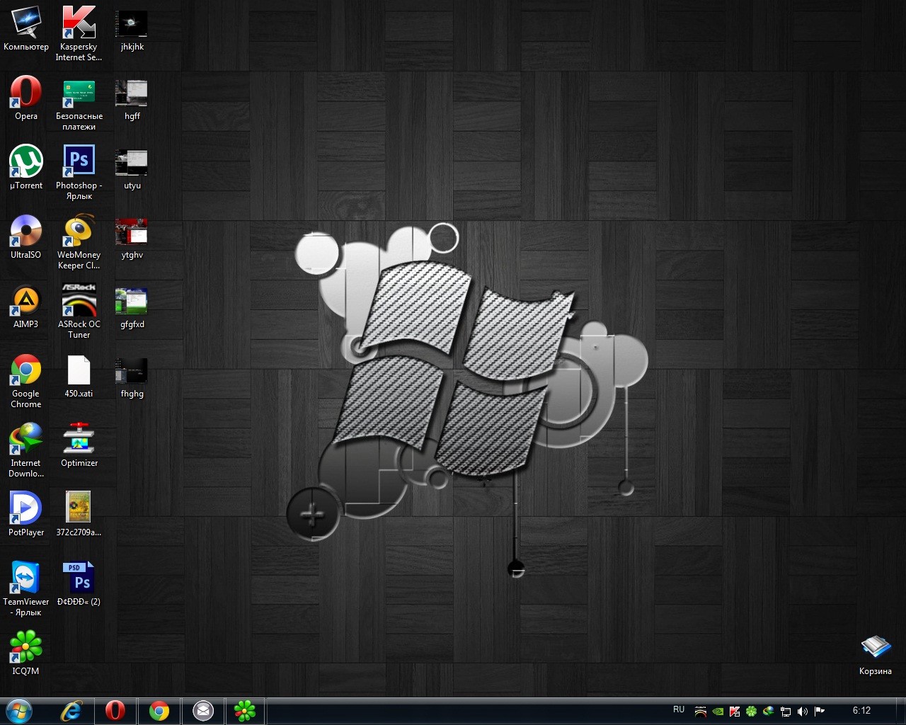Open Internet Download Manager tray icon
Viewport: 906px width, 725px height.
point(768,711)
